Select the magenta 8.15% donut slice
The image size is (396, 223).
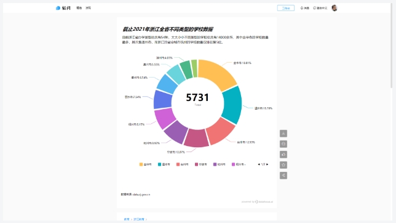[x=165, y=118]
